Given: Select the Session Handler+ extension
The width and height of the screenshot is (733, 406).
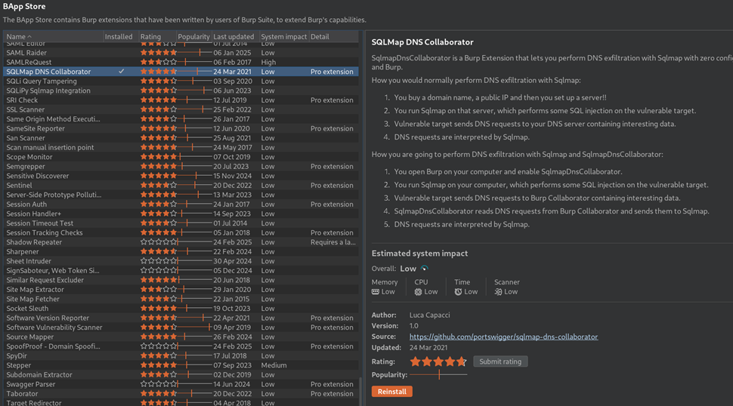Looking at the screenshot, I should pos(181,214).
